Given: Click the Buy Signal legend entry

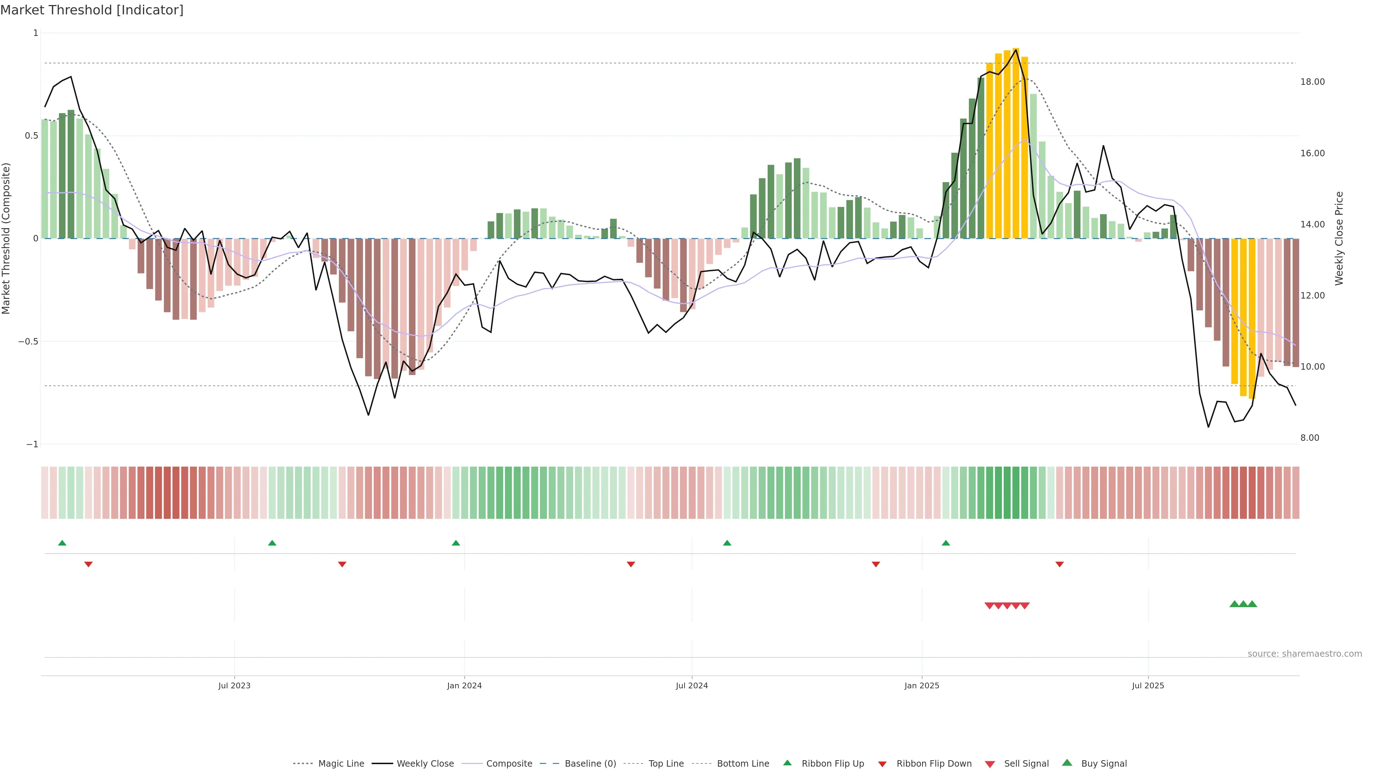Looking at the screenshot, I should (x=1104, y=764).
